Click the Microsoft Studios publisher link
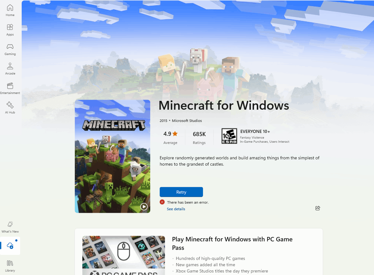This screenshot has height=275, width=374. pyautogui.click(x=187, y=121)
